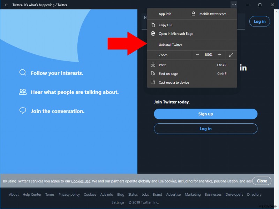
Task: Click minus to decrease page zoom
Action: pyautogui.click(x=197, y=55)
